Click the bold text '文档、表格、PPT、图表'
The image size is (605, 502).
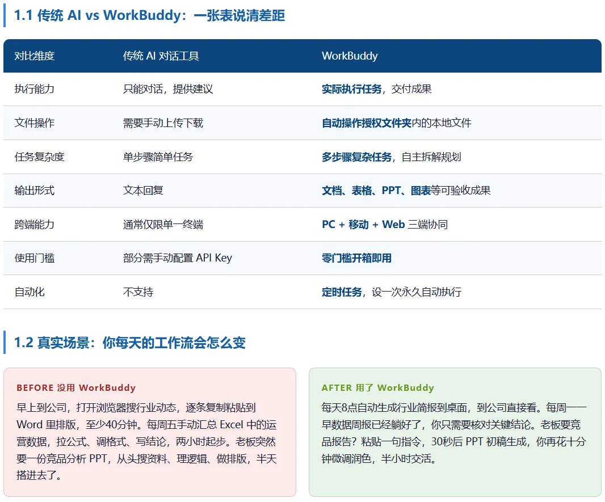click(x=376, y=191)
